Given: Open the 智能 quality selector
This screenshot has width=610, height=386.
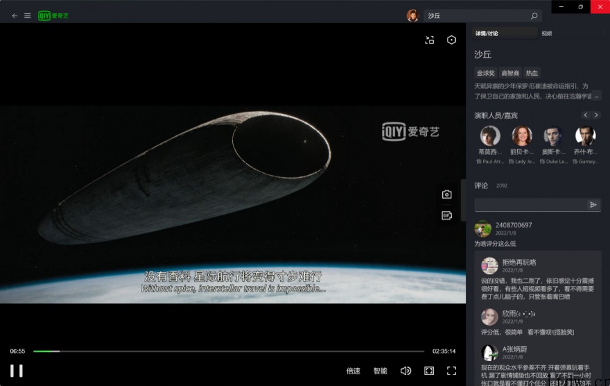Looking at the screenshot, I should (380, 371).
